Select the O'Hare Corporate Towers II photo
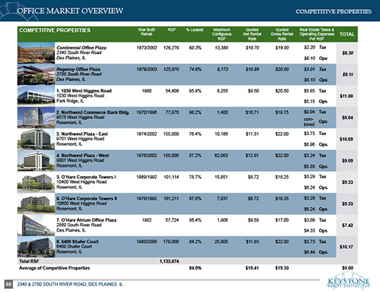This screenshot has width=380, height=293. click(36, 203)
